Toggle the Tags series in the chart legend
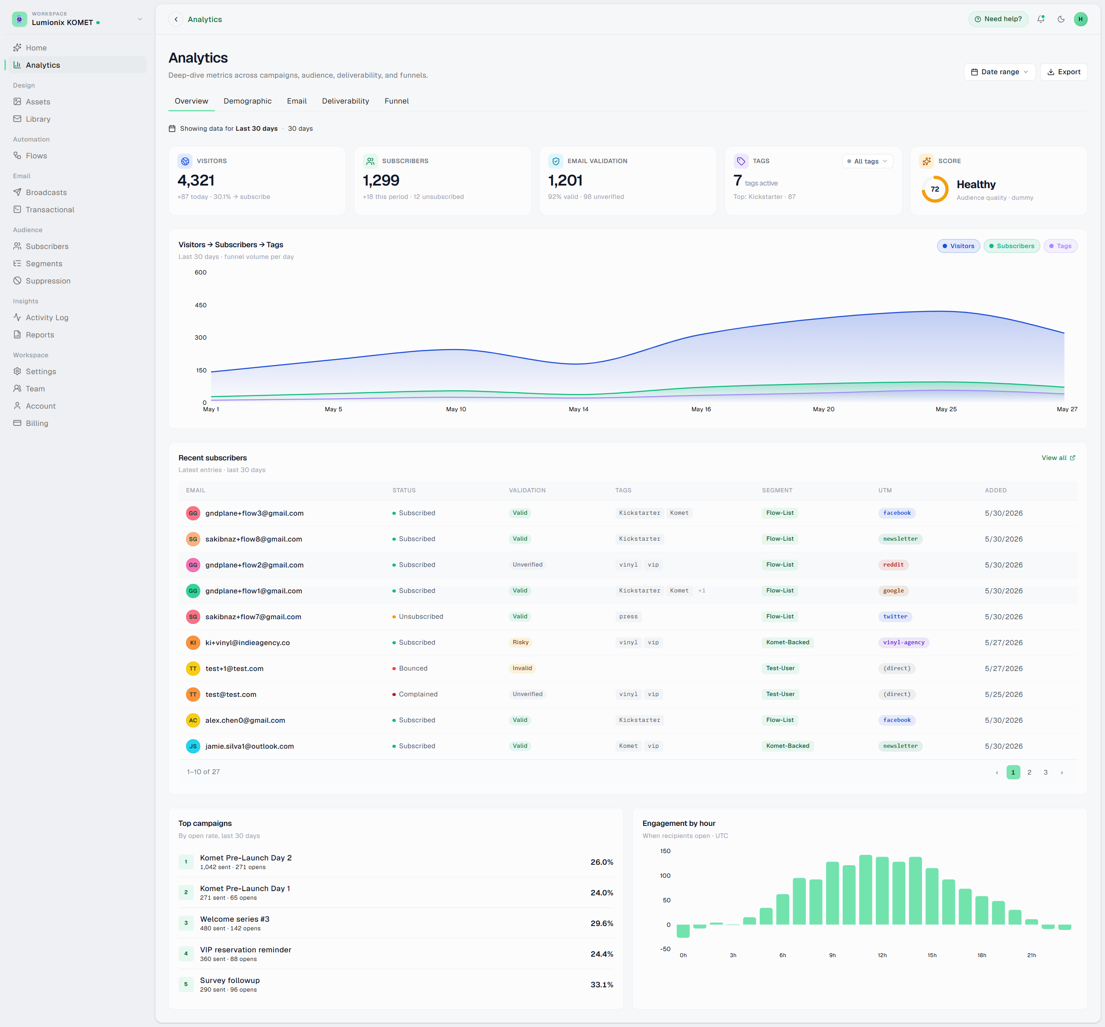The image size is (1105, 1027). (1061, 246)
